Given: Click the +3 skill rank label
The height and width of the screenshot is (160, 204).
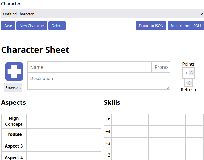Looking at the screenshot, I should [x=108, y=143].
